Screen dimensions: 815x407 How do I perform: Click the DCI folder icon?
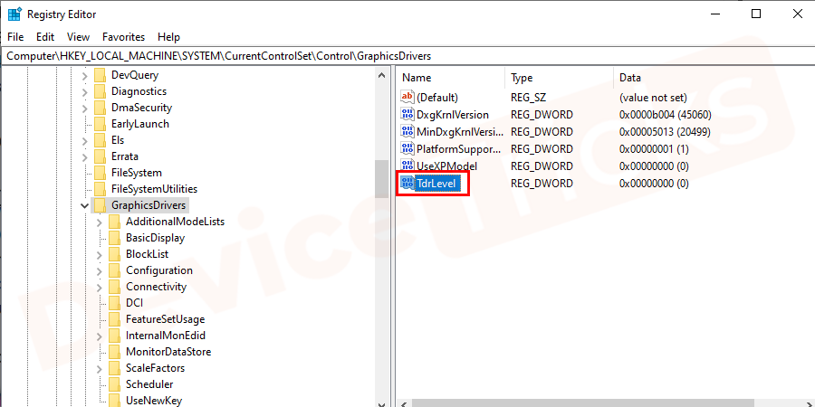tap(114, 303)
